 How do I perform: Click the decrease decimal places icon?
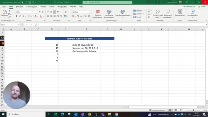click(89, 16)
